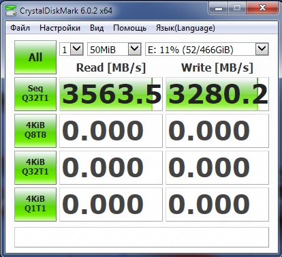Start the 4KiB Q32T1 test
282x257 pixels.
tap(35, 168)
